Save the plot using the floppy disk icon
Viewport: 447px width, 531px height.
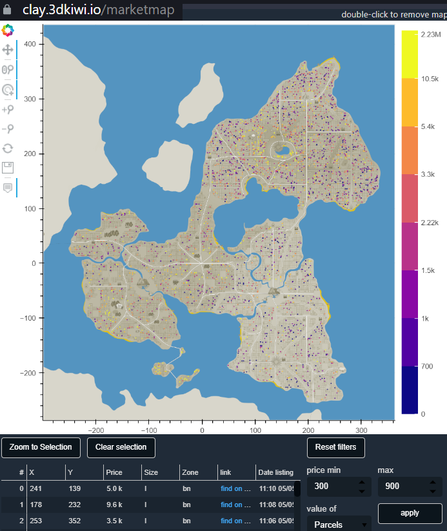(x=8, y=168)
